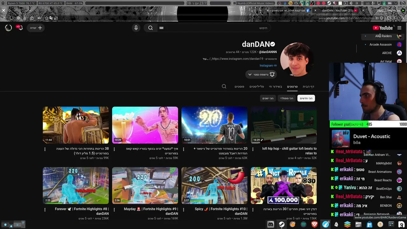
Task: Go to the YouTube home logo
Action: pos(383,28)
